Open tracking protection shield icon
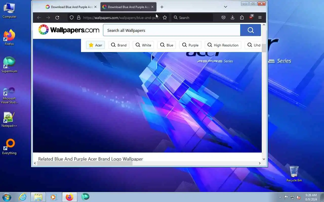324x202 pixels. [x=72, y=17]
